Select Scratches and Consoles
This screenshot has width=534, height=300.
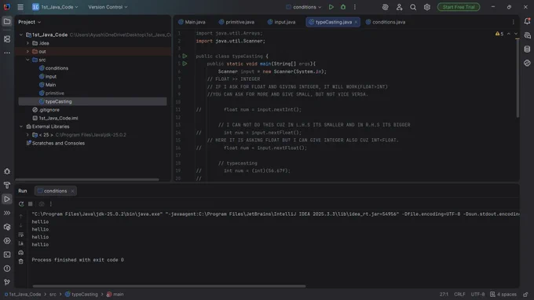(56, 143)
